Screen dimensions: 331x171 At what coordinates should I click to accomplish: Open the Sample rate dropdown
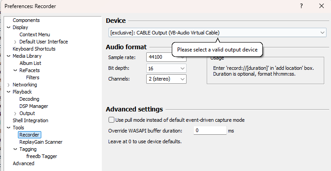166,57
